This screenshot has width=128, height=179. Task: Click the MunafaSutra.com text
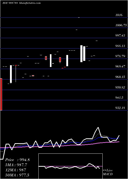point(30,3)
